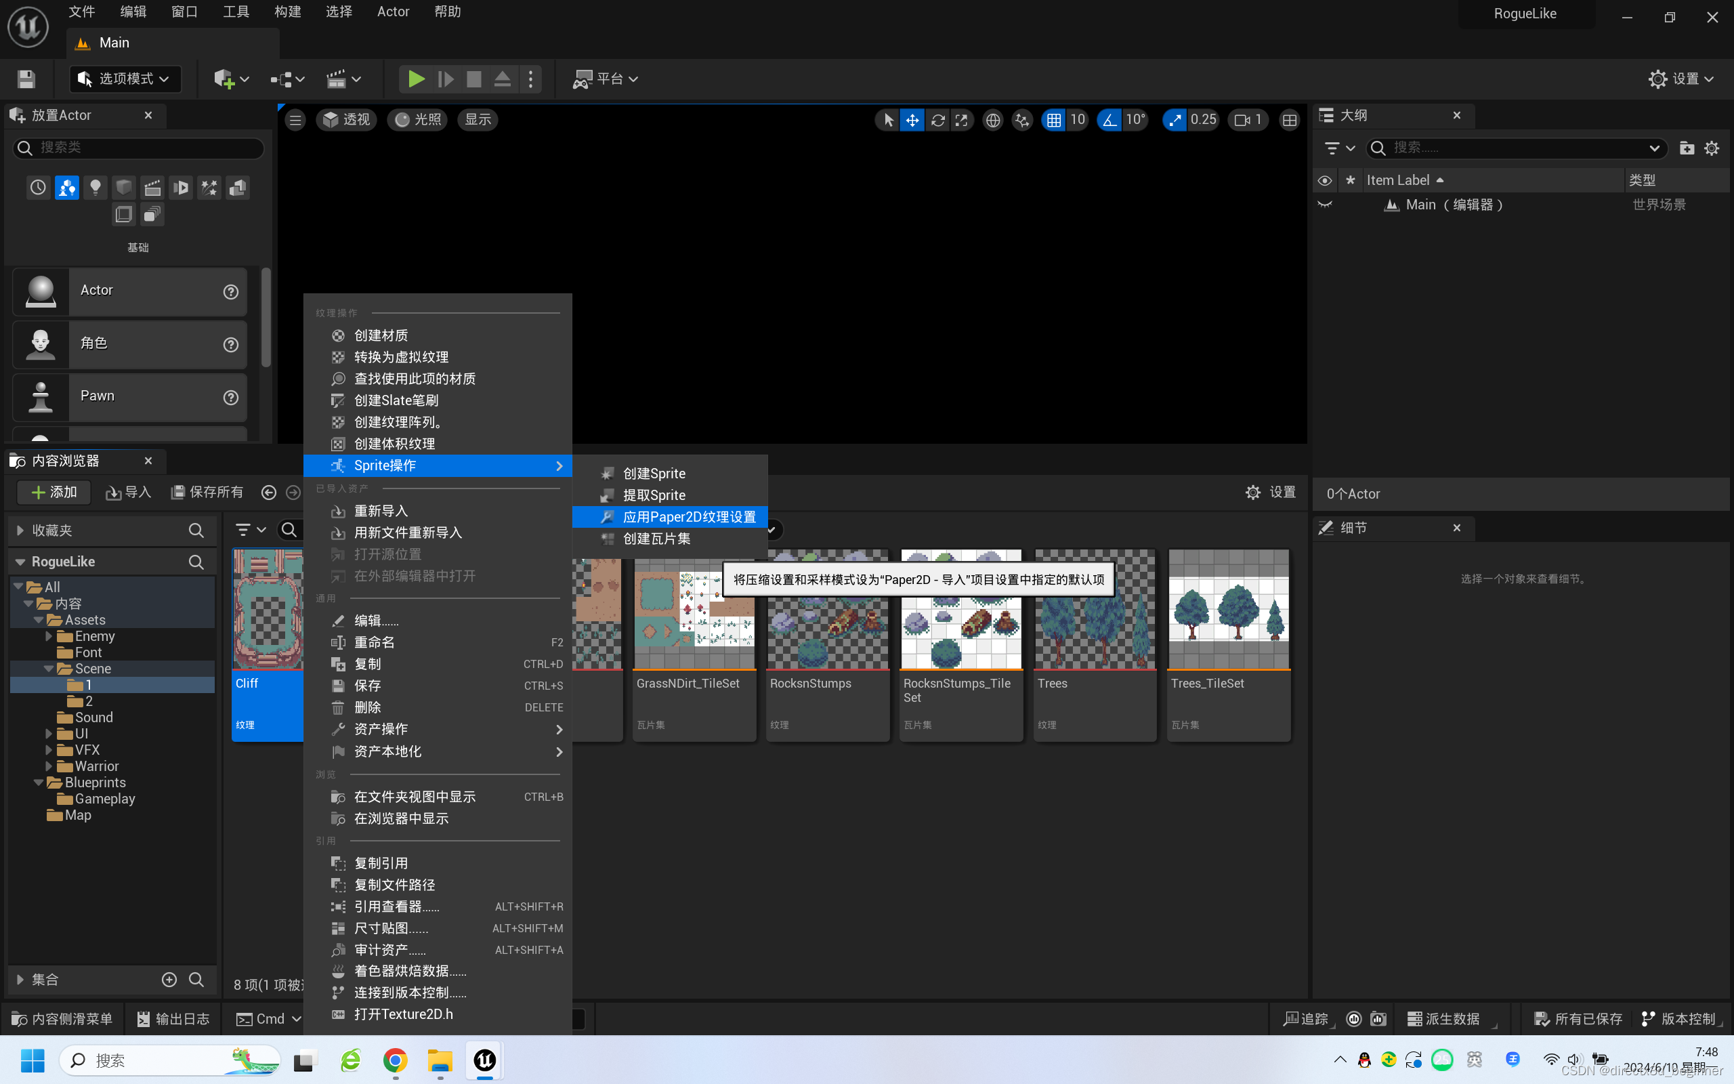Click the outline panel settings gear icon
The height and width of the screenshot is (1084, 1734).
[x=1718, y=148]
